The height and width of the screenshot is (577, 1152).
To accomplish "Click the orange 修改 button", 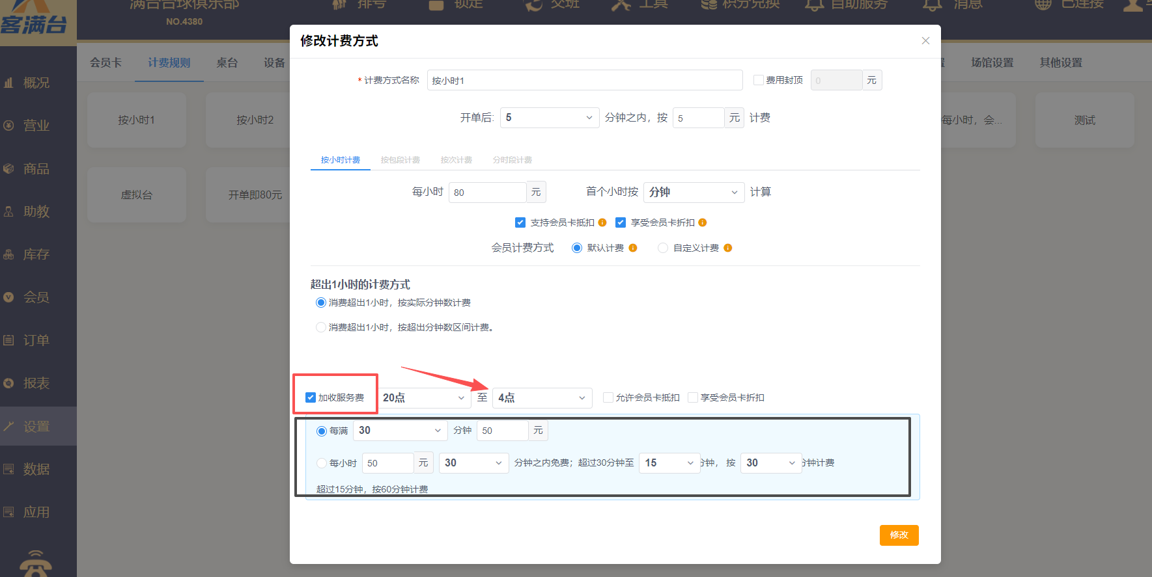I will pos(899,535).
